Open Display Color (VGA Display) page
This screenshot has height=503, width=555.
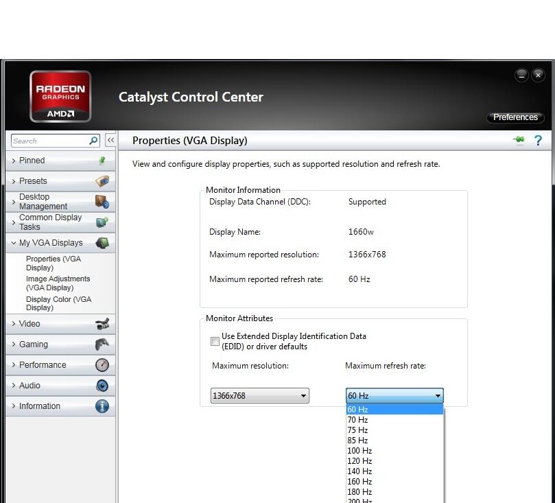click(x=59, y=303)
